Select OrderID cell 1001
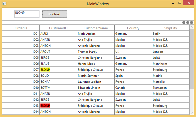196x117 pixels. (x=21, y=34)
